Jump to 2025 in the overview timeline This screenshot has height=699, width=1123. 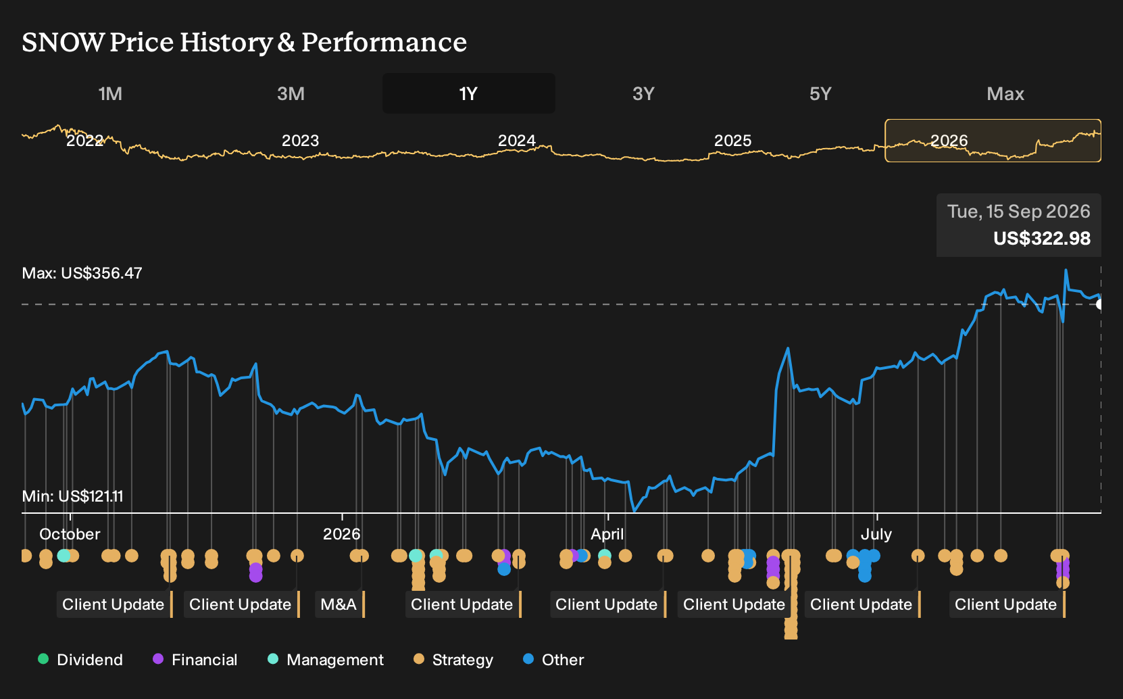point(733,141)
